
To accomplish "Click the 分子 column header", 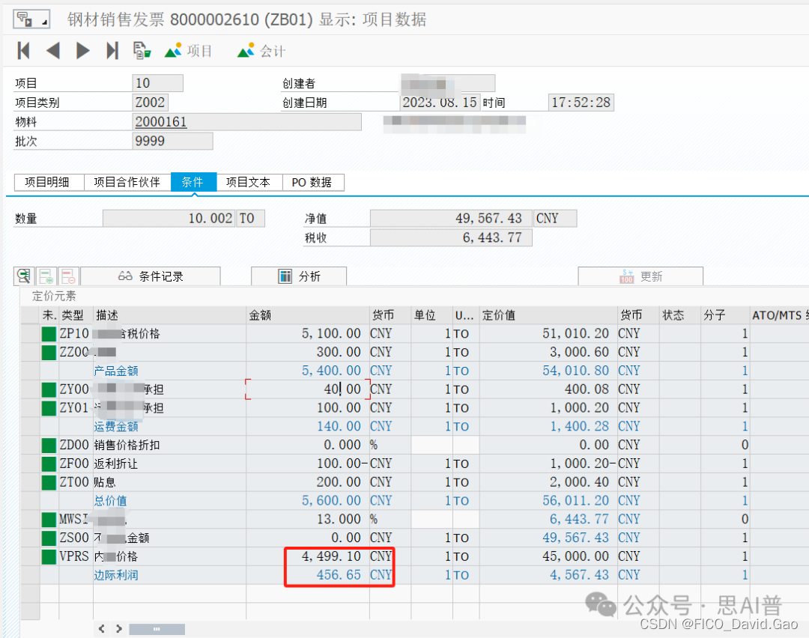I will click(725, 315).
